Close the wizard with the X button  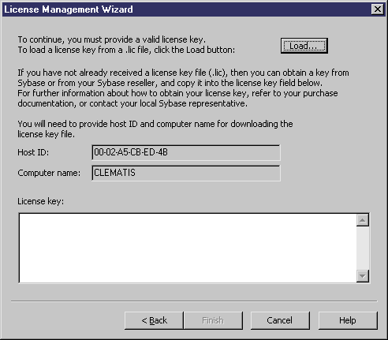pyautogui.click(x=378, y=9)
